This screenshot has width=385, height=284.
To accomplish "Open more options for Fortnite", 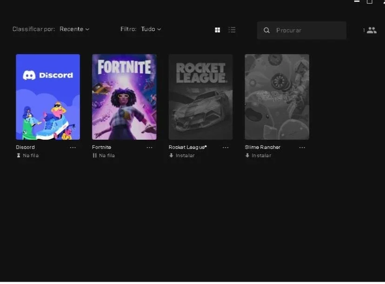I will [149, 148].
